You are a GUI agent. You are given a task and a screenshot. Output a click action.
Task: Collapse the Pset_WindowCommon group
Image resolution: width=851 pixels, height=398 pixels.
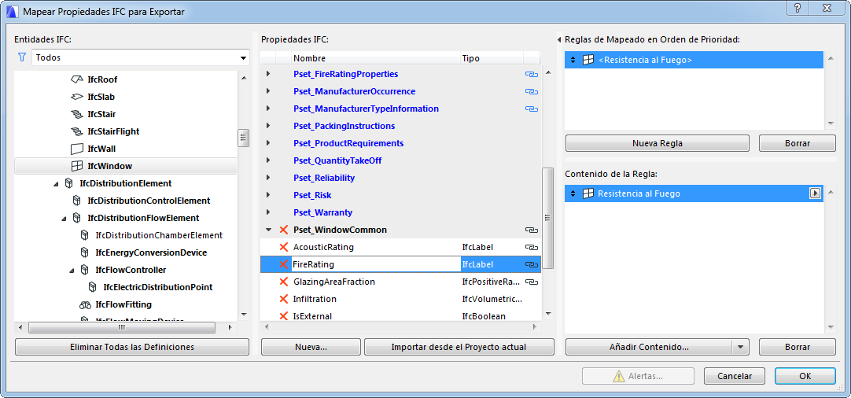(267, 230)
